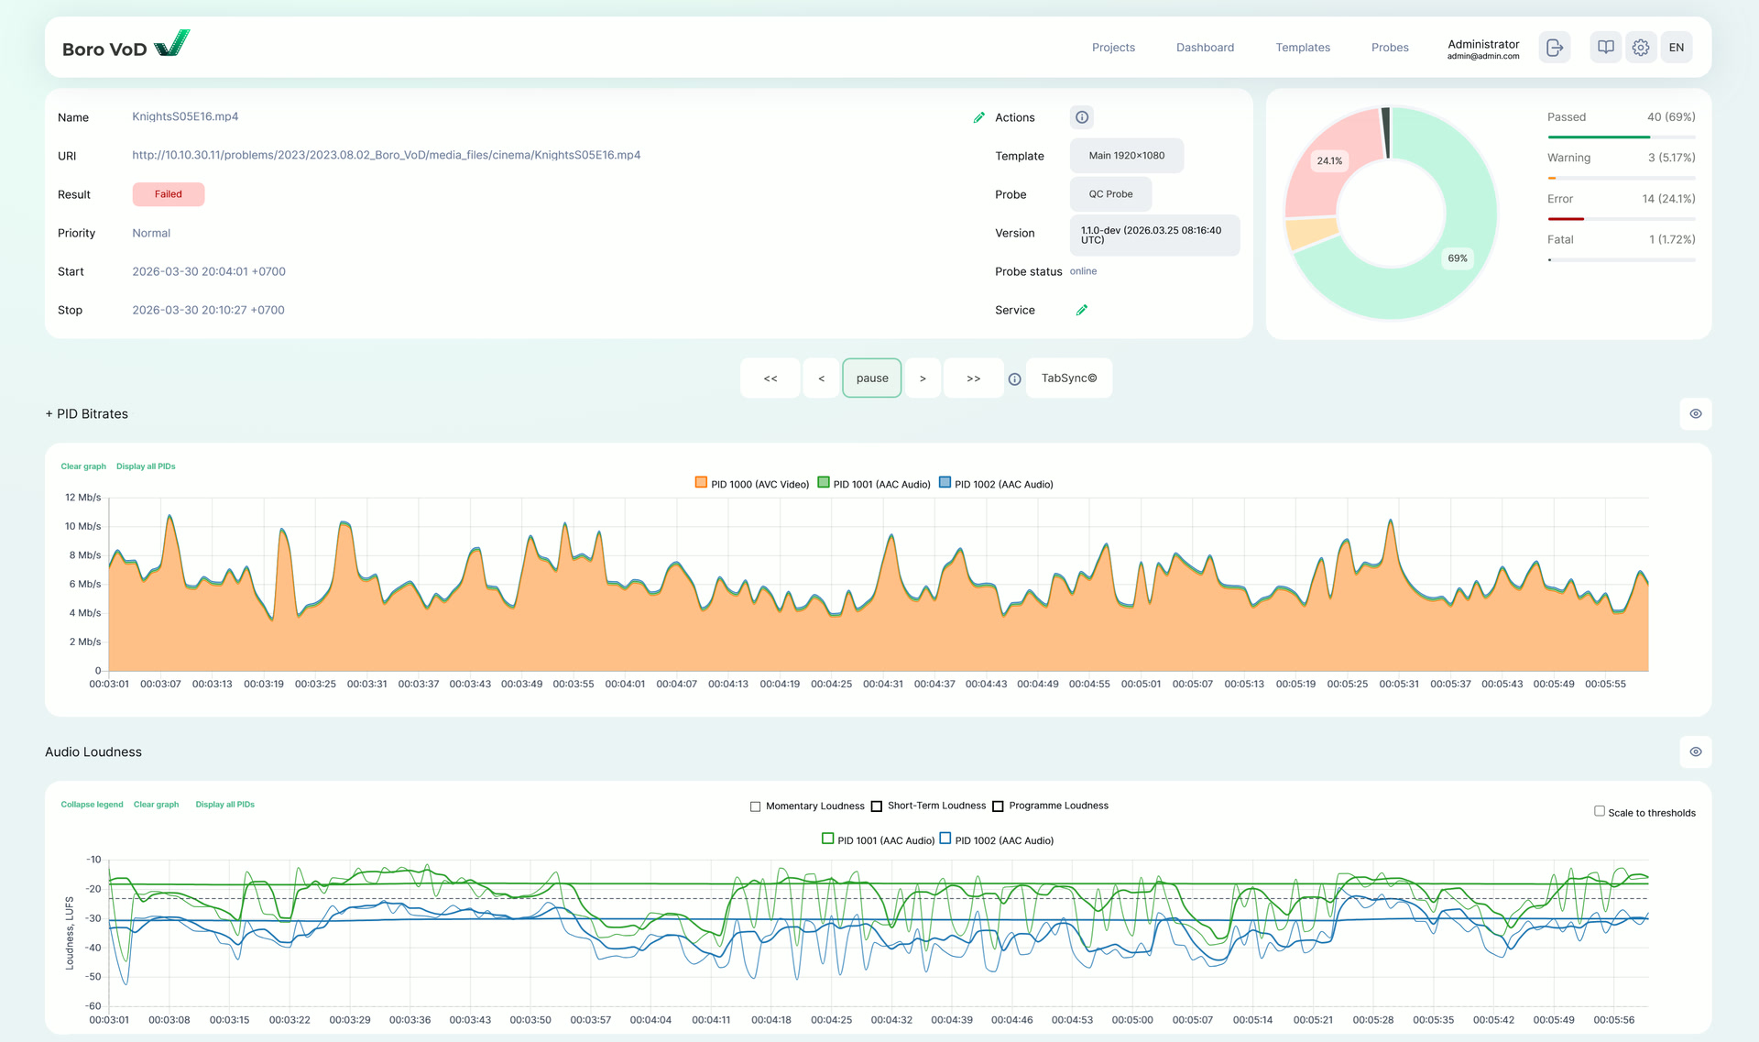
Task: Open the Dashboard menu item
Action: 1205,48
